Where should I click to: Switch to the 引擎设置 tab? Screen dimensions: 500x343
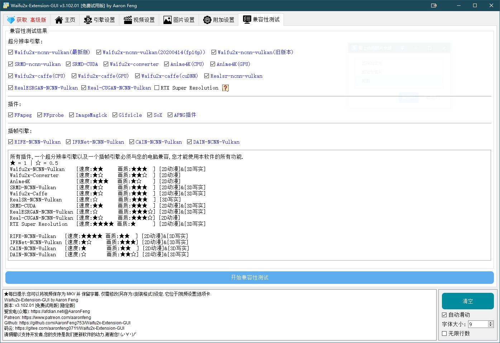pos(100,20)
